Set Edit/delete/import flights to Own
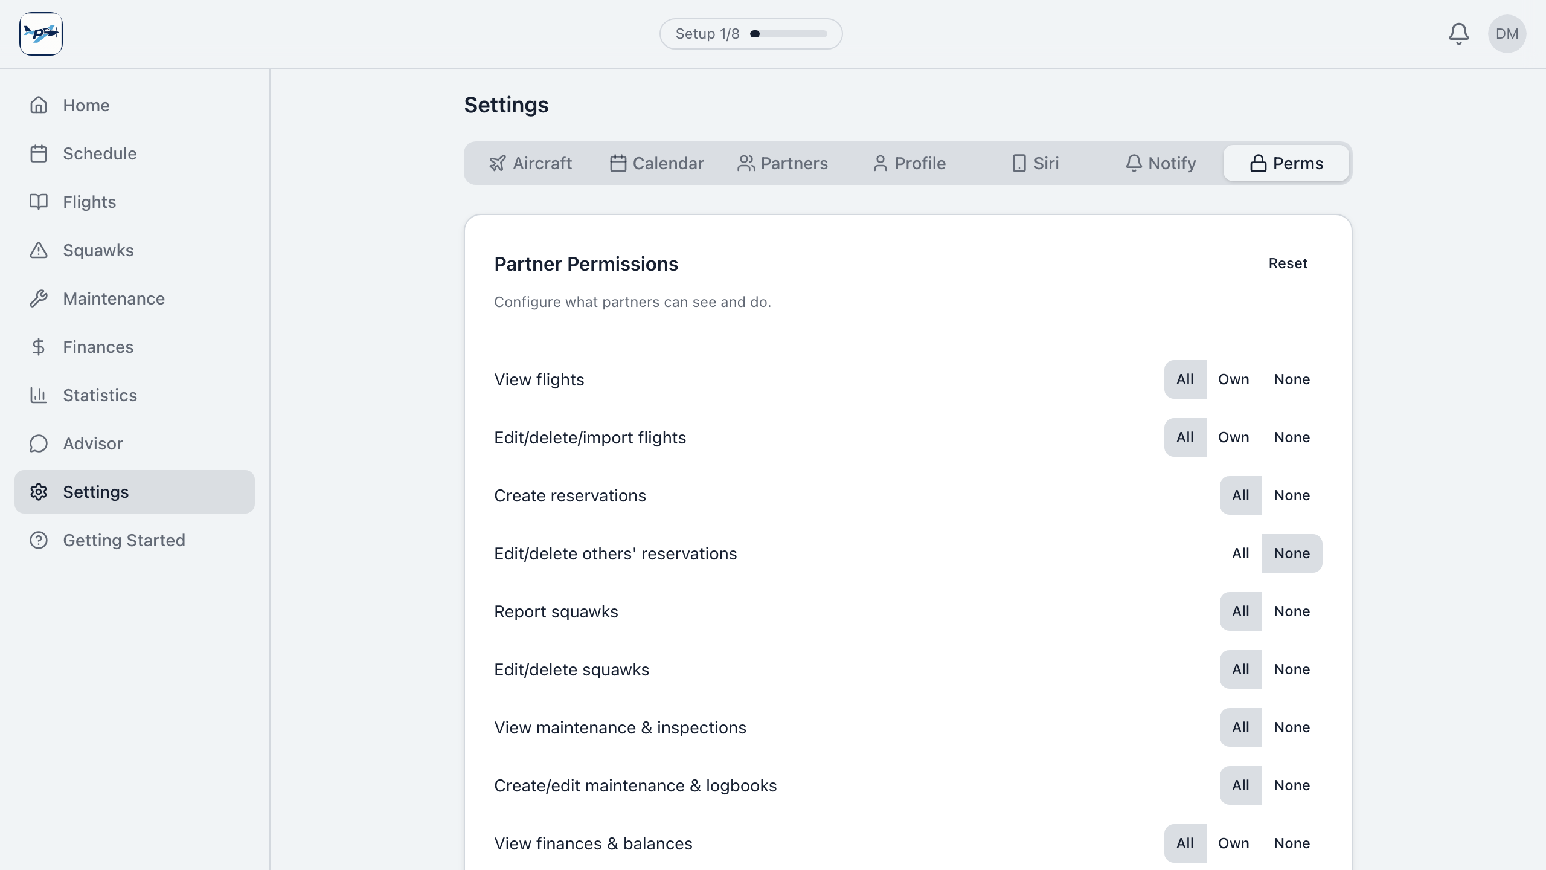The image size is (1546, 870). (1234, 437)
